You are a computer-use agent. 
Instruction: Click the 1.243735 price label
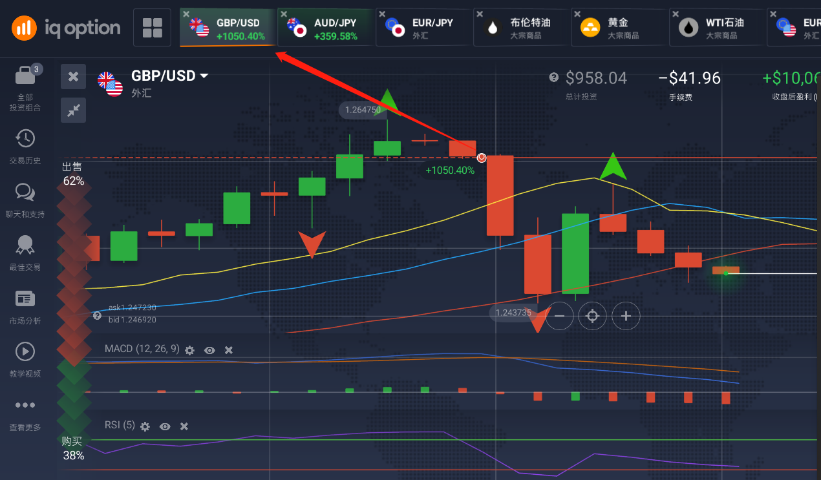(513, 313)
